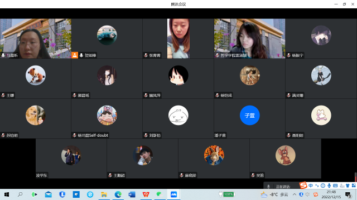Click the battery 100% indicator
This screenshot has height=200, width=357.
coord(227,194)
